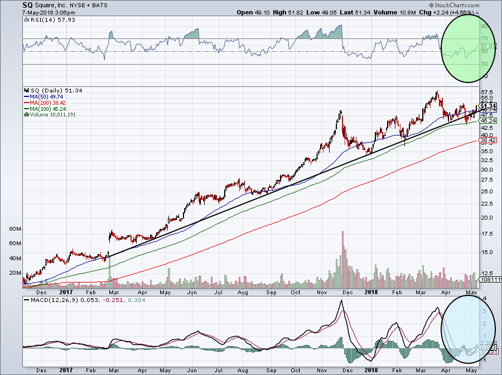502x375 pixels.
Task: Click the volume bar icon before Volume 10,811,191
Action: coord(26,115)
